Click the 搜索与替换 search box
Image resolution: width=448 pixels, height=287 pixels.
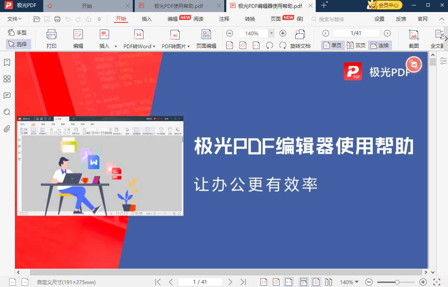[332, 19]
